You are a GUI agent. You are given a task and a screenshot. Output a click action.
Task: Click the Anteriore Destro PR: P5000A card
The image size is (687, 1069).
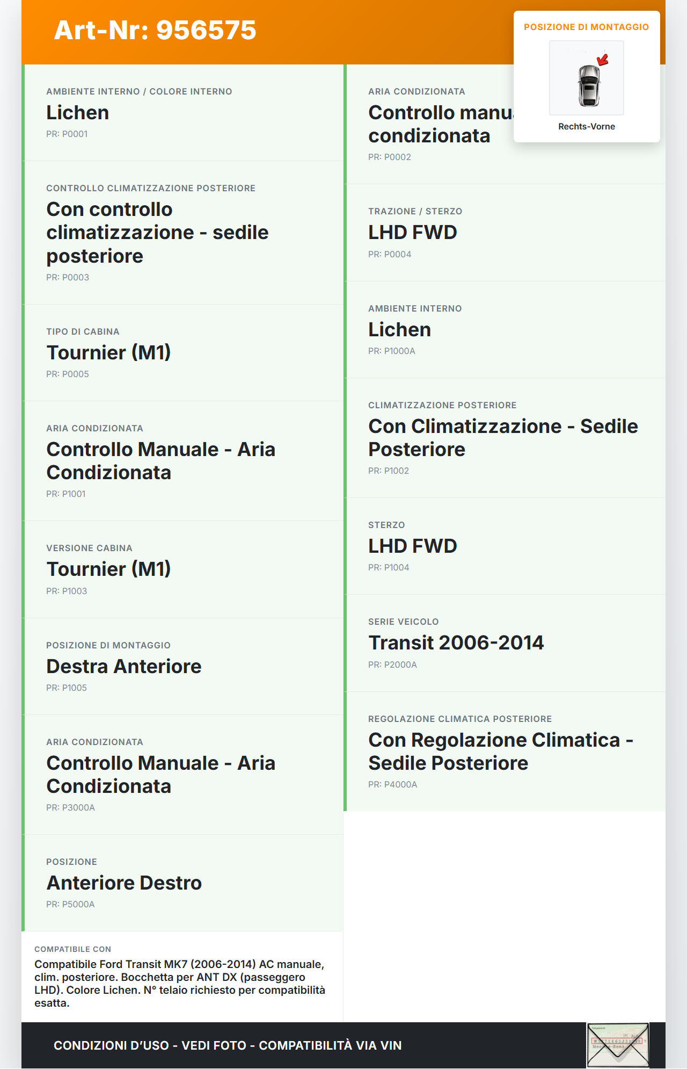(182, 883)
